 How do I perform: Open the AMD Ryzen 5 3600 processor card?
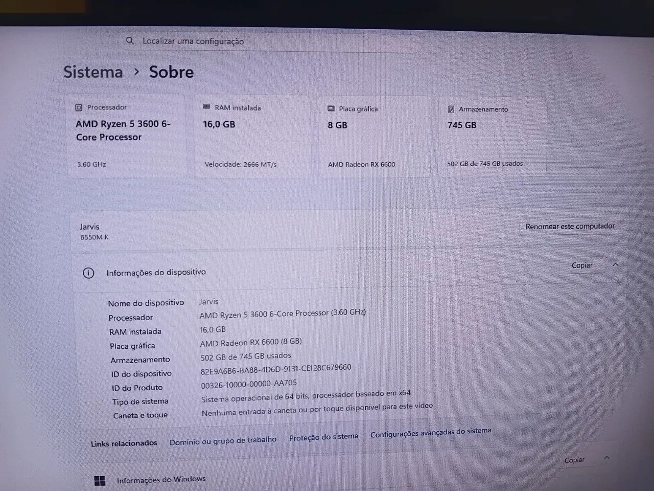(x=126, y=136)
